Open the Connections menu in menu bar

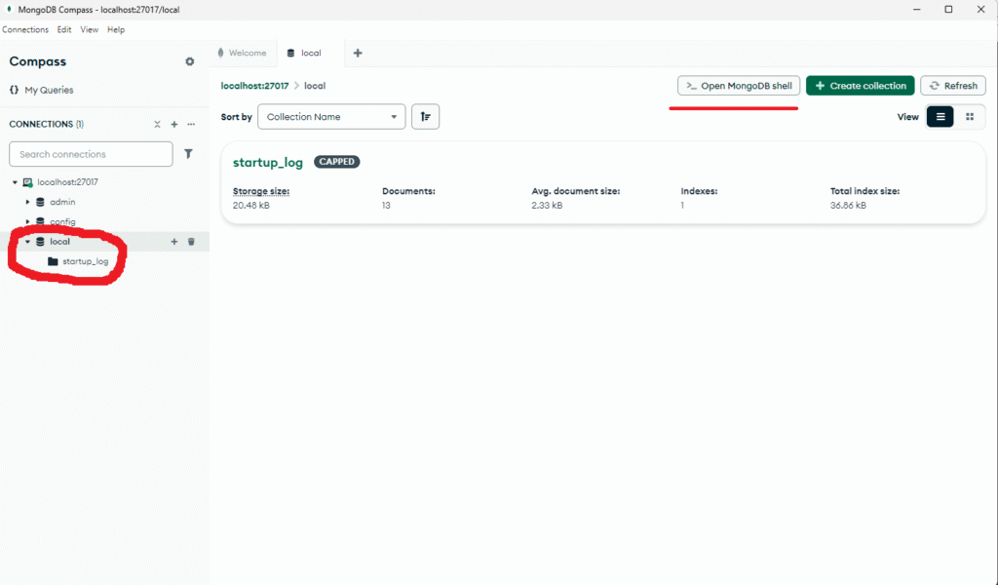[x=25, y=30]
